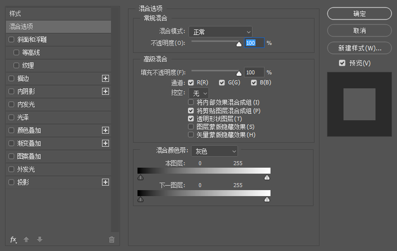
Task: Click the 新建样式(W)... button
Action: click(359, 48)
